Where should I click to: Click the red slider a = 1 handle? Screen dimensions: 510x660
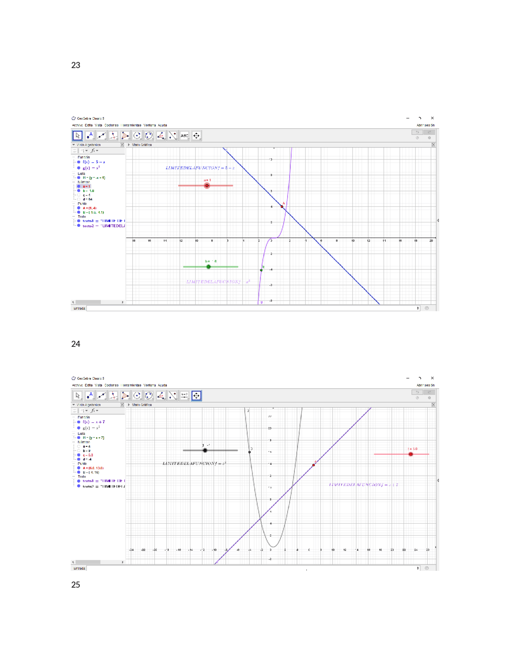(x=207, y=186)
